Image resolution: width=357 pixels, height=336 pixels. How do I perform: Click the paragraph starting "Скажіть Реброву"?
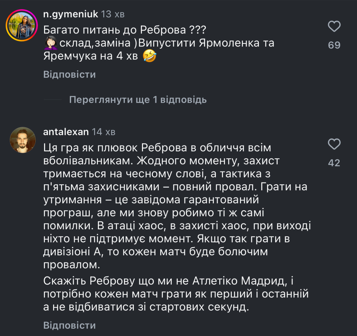[176, 294]
